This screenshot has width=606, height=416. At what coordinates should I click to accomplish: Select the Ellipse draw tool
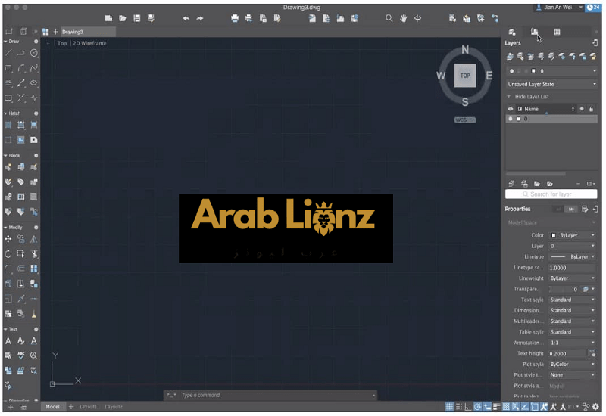point(34,83)
